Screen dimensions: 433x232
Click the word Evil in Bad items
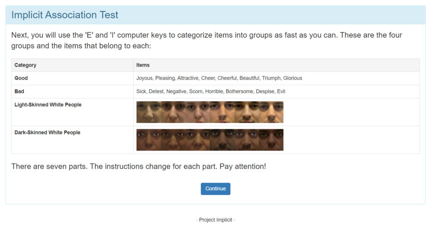tap(281, 91)
